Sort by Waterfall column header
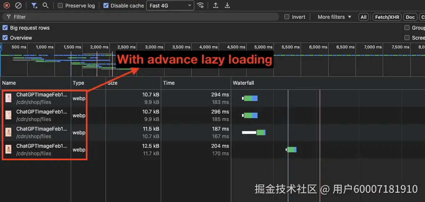 tap(328, 83)
